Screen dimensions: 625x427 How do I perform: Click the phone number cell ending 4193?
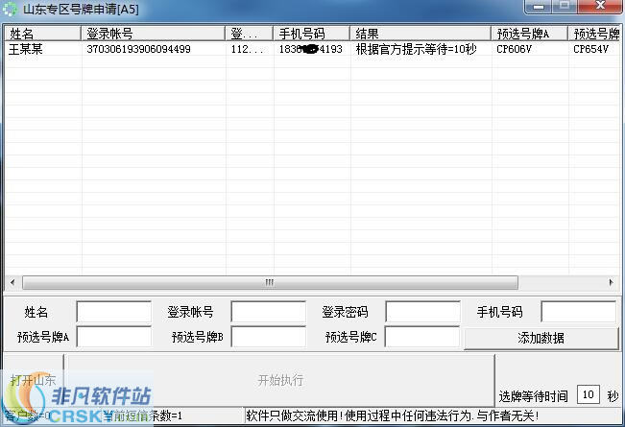(310, 49)
